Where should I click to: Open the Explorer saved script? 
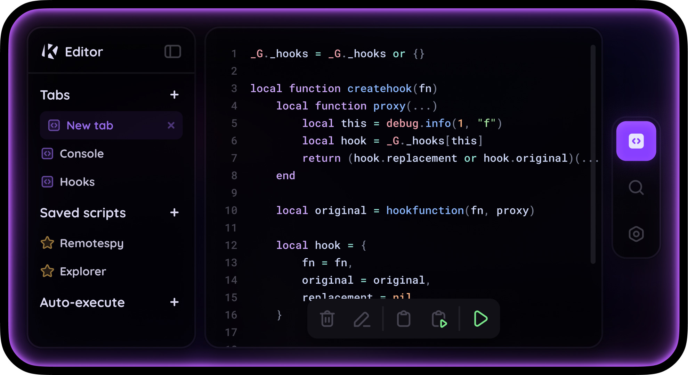83,272
